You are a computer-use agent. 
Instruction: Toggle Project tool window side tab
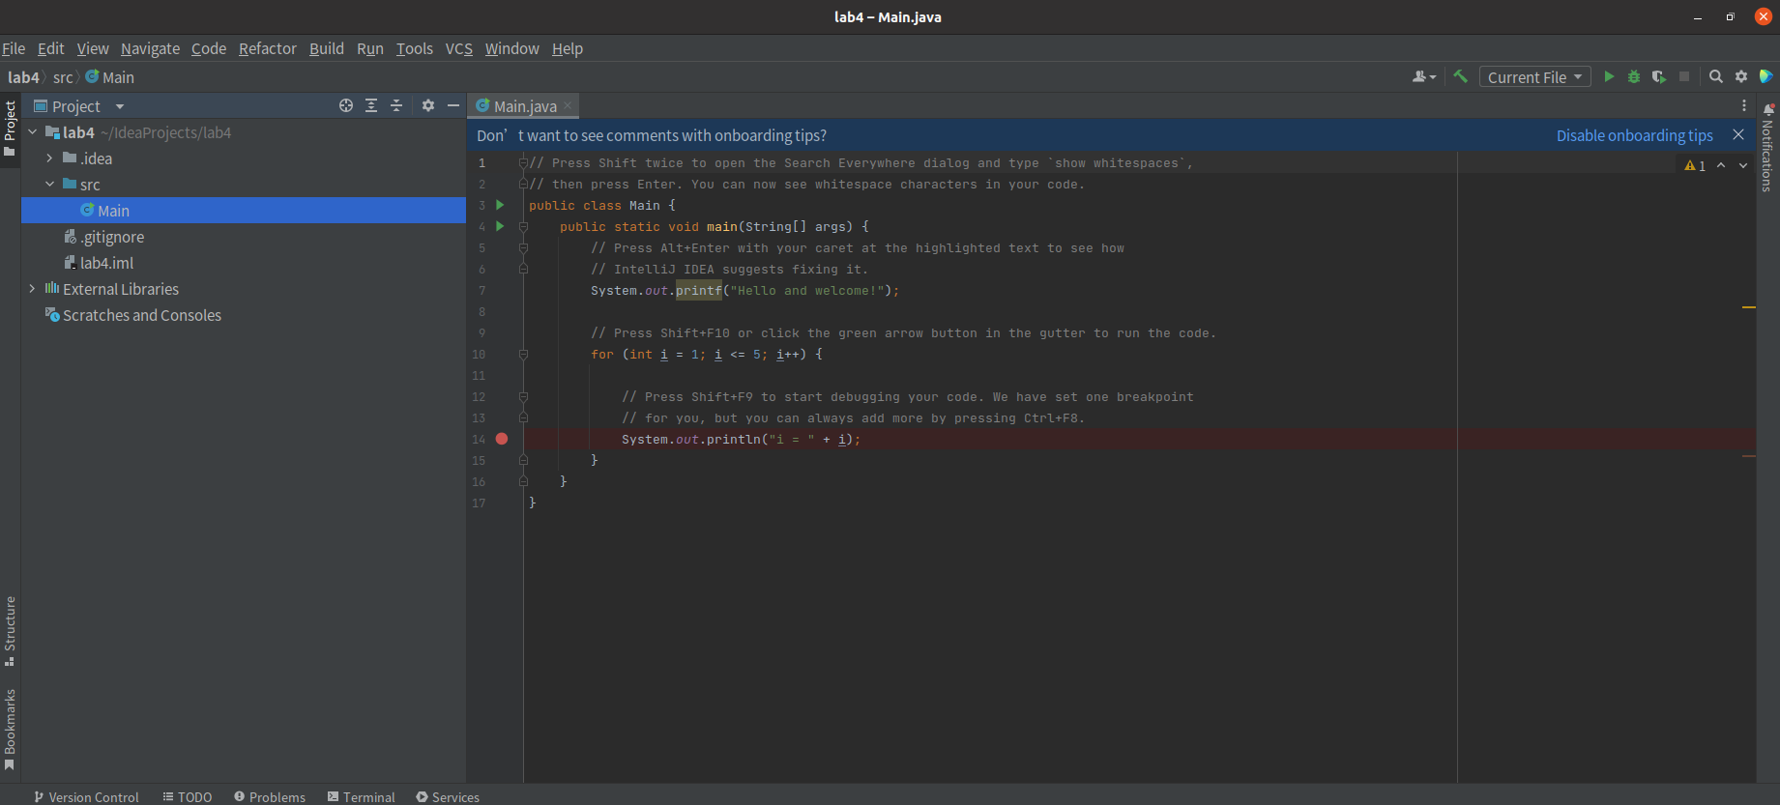click(10, 129)
